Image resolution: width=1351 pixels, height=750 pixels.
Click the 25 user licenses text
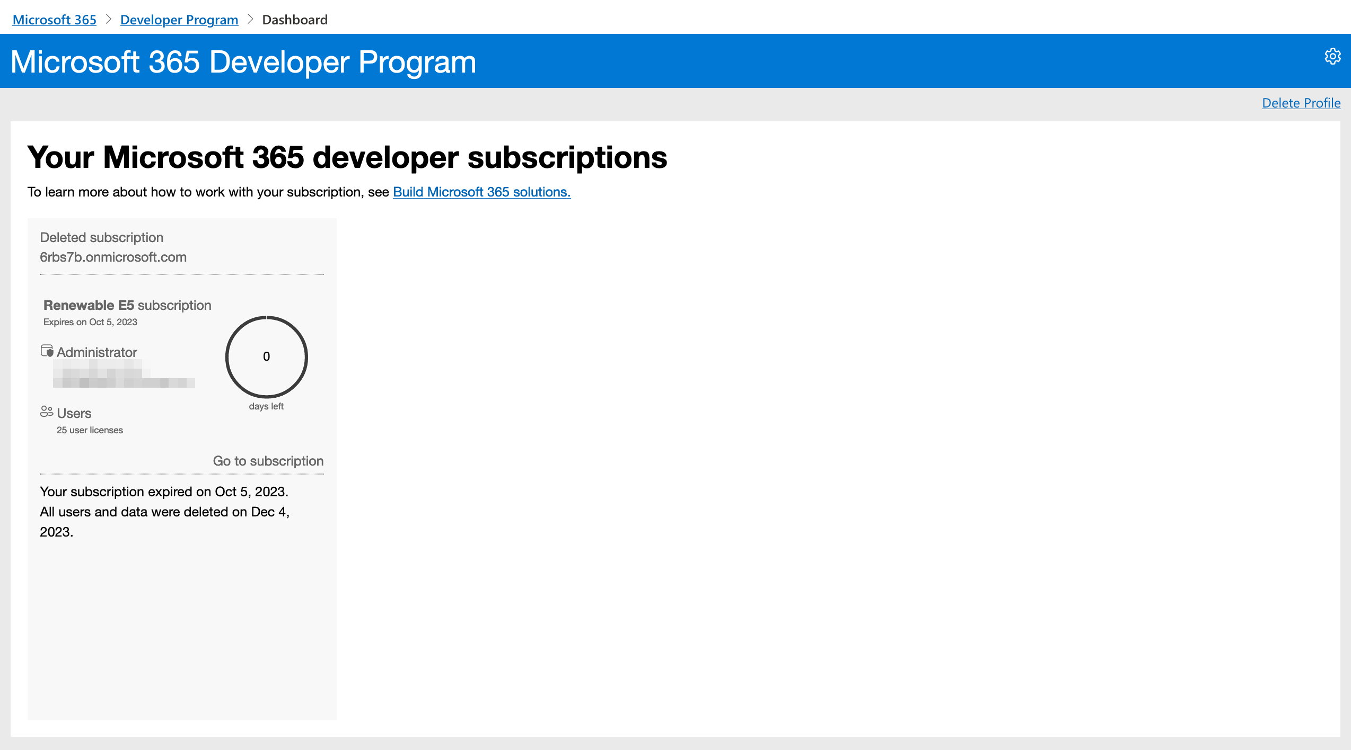click(x=90, y=430)
